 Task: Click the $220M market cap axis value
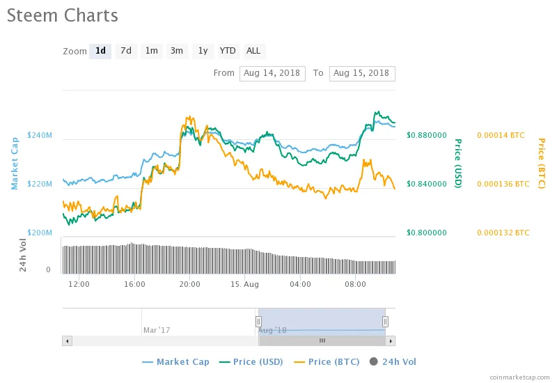coord(40,184)
